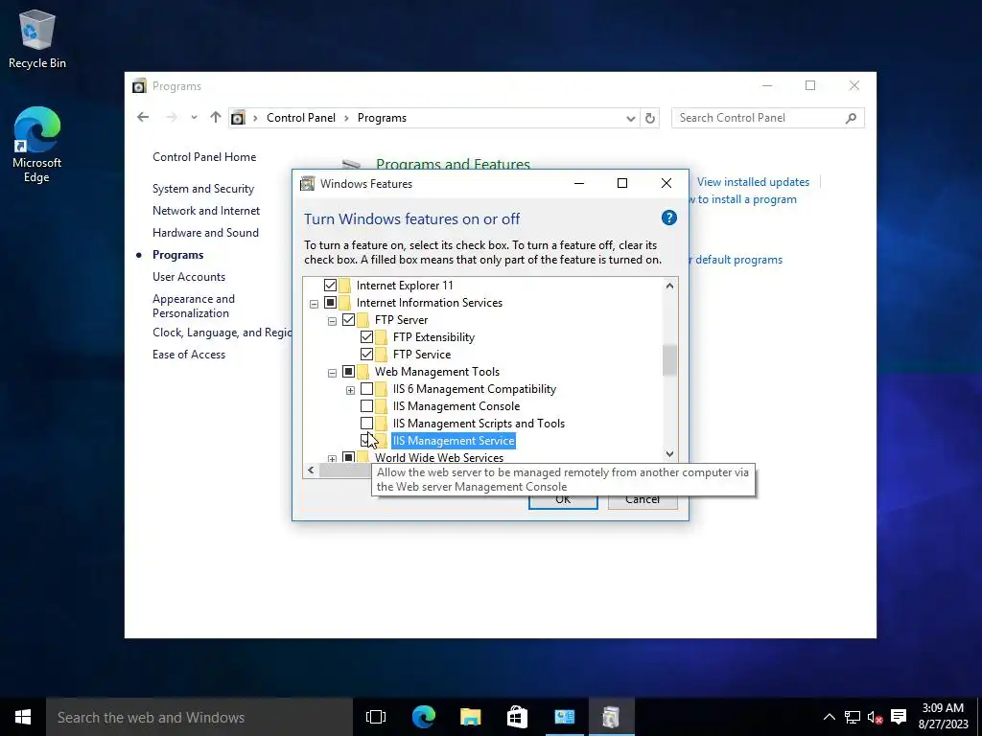The image size is (982, 736).
Task: Open File Explorer from taskbar
Action: click(470, 717)
